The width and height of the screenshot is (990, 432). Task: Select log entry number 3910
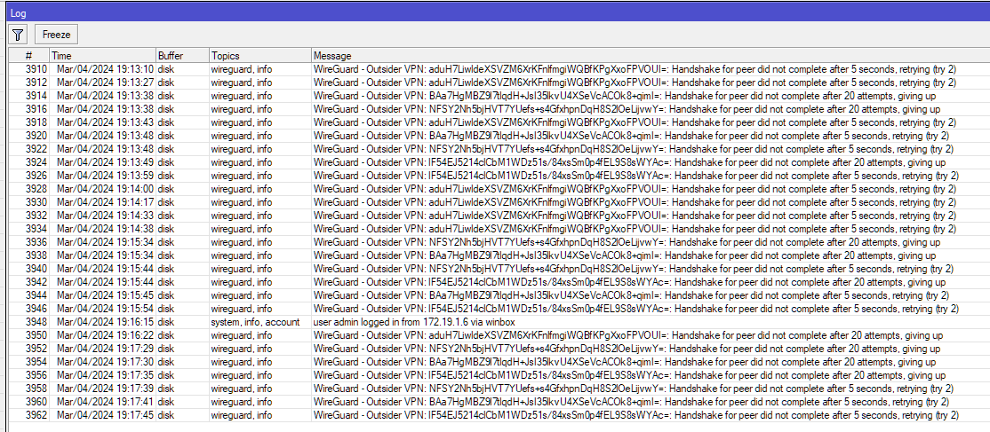pos(499,68)
